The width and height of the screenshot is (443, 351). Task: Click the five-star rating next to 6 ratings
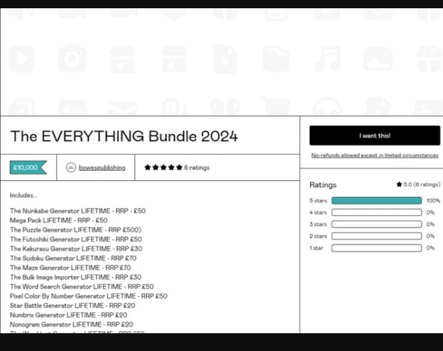coord(163,168)
